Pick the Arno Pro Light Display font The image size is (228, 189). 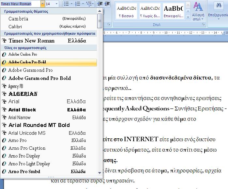49,164
